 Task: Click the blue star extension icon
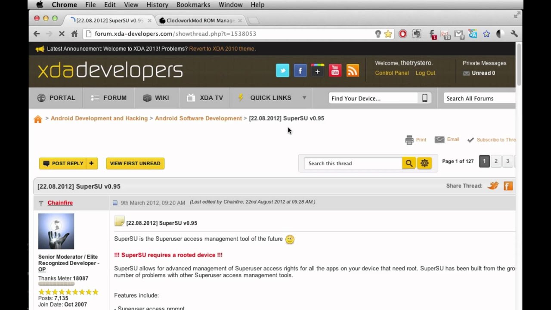(486, 34)
